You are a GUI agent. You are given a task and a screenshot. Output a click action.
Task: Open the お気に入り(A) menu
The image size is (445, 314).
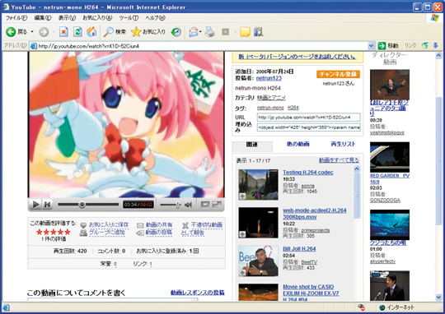[97, 18]
